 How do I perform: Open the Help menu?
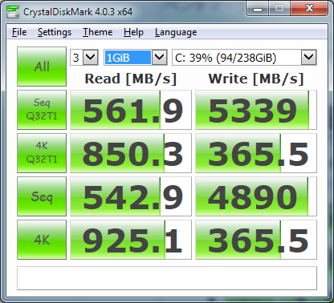pyautogui.click(x=133, y=32)
